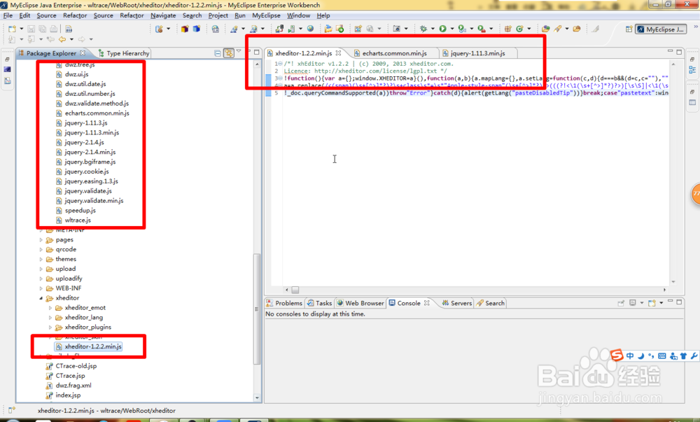Switch to the jquery-1.11.3.min.js editor tab
The image size is (700, 422).
(477, 53)
